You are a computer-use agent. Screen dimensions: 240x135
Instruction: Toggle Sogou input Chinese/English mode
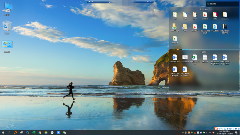tap(220, 129)
